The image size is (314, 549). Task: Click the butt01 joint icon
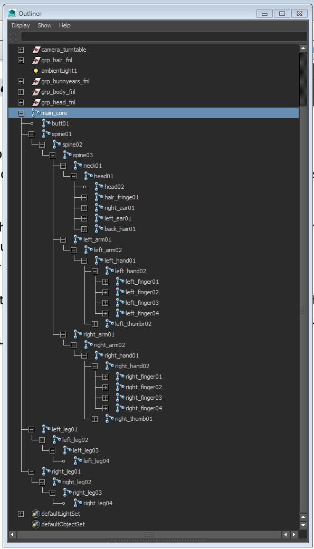pyautogui.click(x=46, y=123)
